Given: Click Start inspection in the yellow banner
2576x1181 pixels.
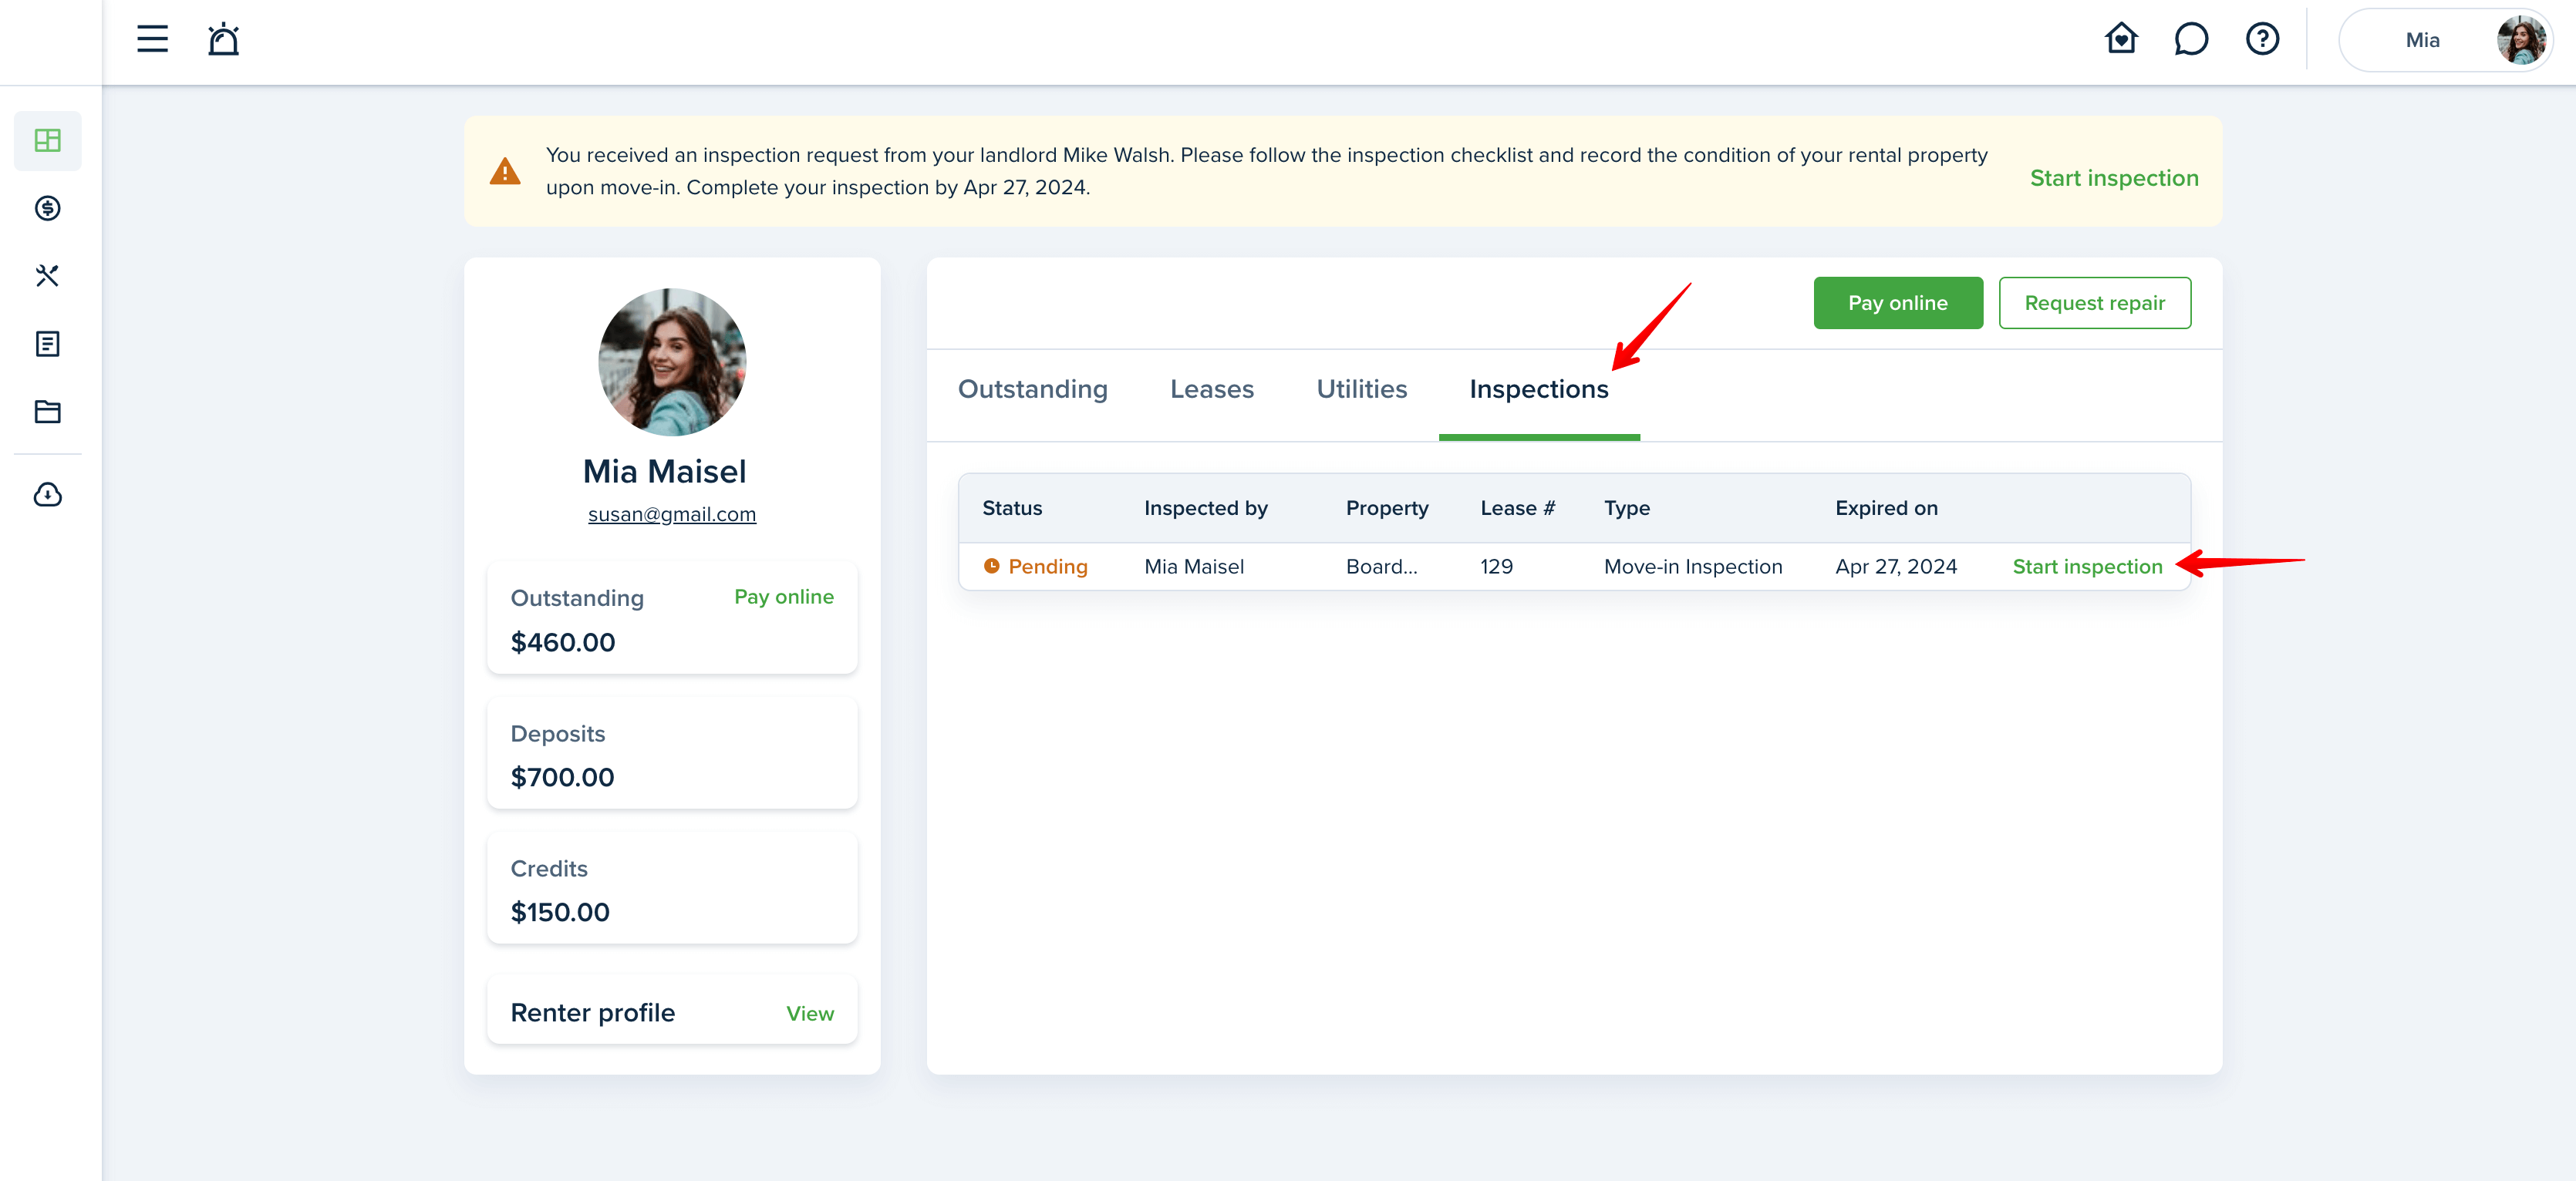Looking at the screenshot, I should coord(2113,178).
